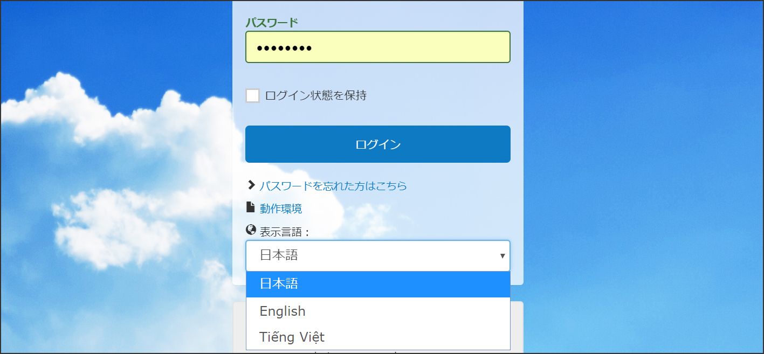Focus the password input field
Screen dimensions: 764x354
click(x=377, y=47)
